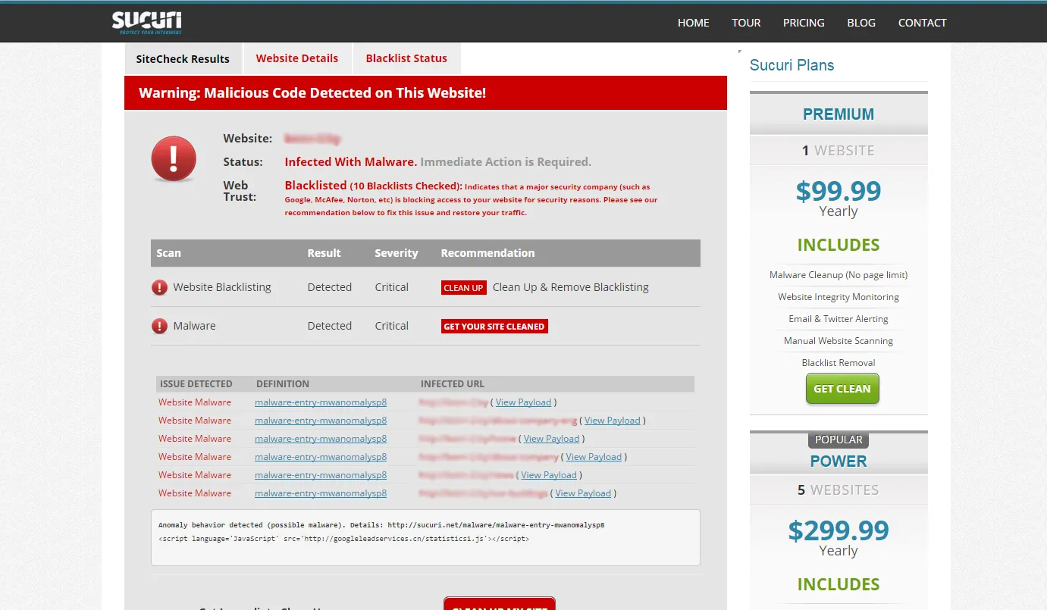The image size is (1047, 610).
Task: Click the 'Website Blacklisting' scan row label
Action: (222, 287)
